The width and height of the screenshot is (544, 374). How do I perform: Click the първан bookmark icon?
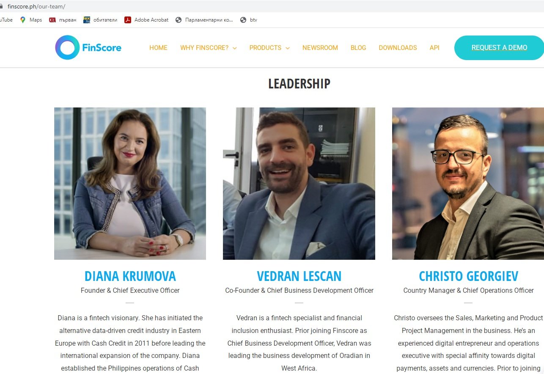[x=52, y=20]
